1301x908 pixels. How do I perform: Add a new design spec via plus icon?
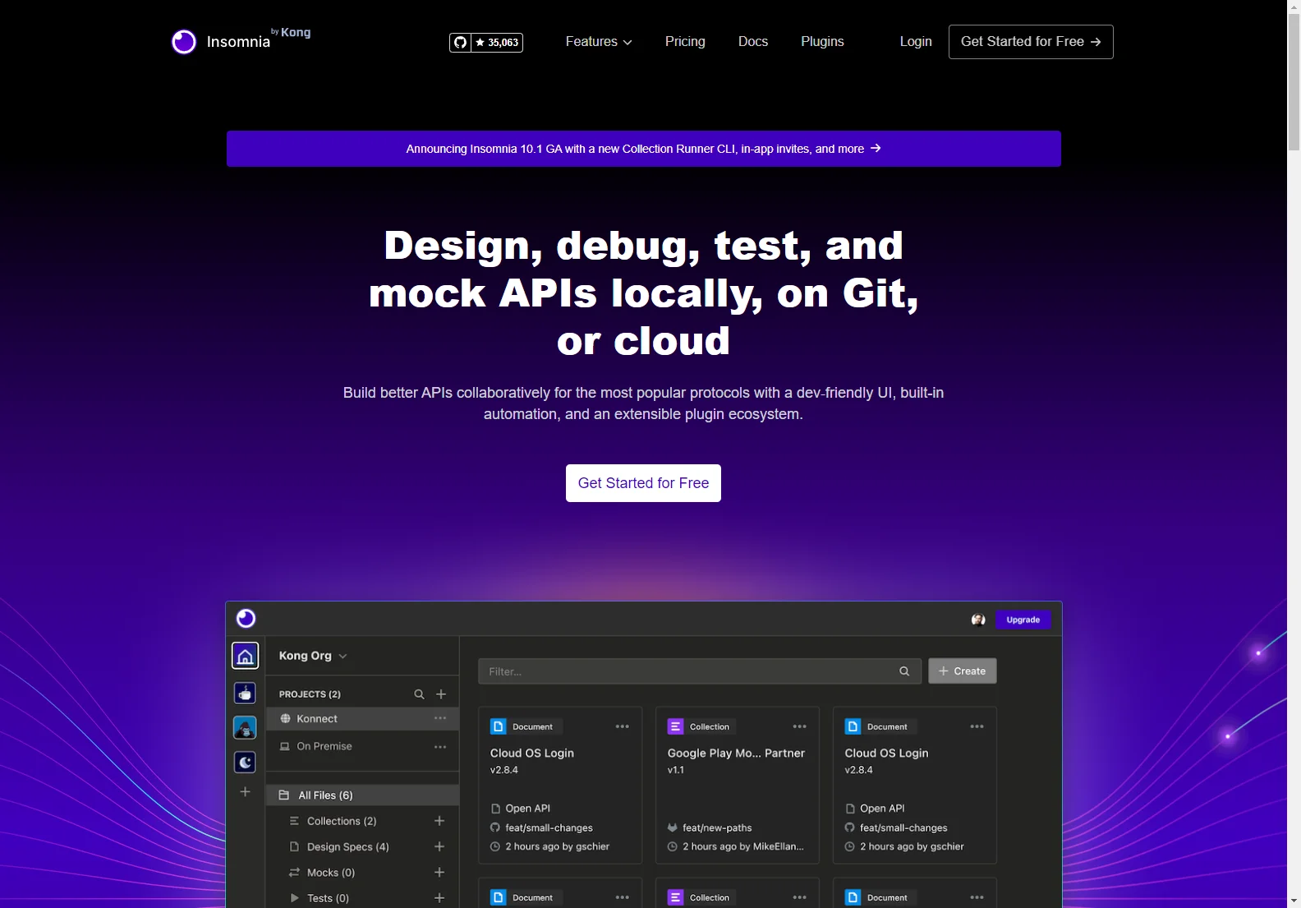[439, 846]
